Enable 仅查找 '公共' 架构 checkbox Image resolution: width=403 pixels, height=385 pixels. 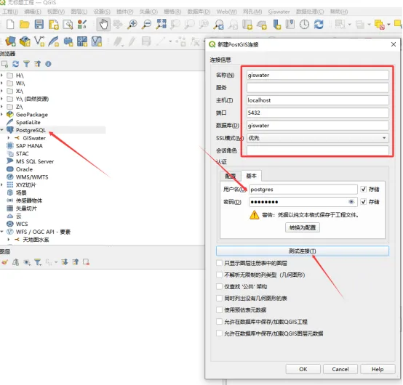coord(219,286)
